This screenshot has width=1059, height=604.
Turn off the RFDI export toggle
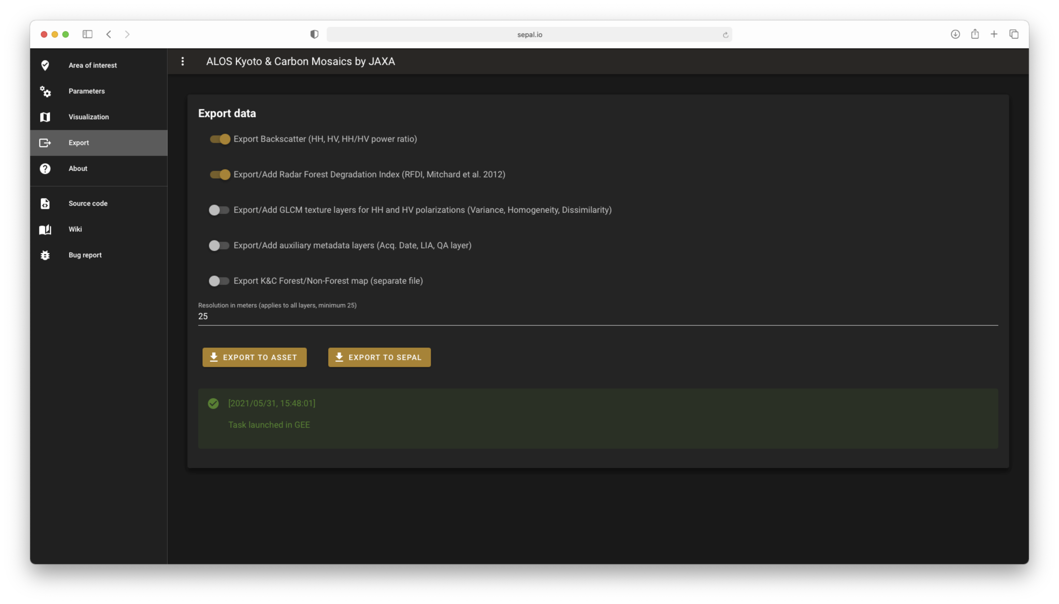coord(219,175)
